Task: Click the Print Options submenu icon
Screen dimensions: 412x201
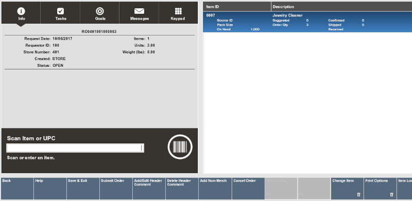Action: (x=391, y=195)
